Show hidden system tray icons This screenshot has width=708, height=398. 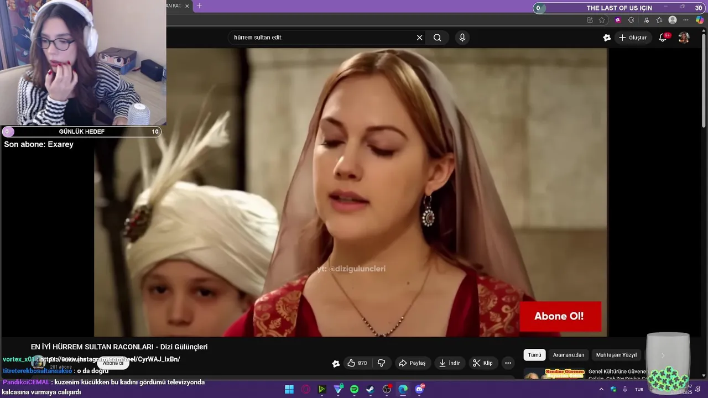pyautogui.click(x=601, y=389)
